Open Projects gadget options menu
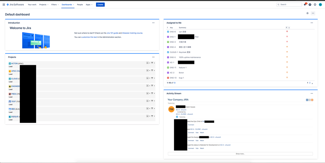Viewport: 325px width, 163px height. tap(153, 57)
